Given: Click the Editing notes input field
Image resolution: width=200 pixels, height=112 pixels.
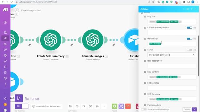Looking at the screenshot, I should [x=172, y=88].
